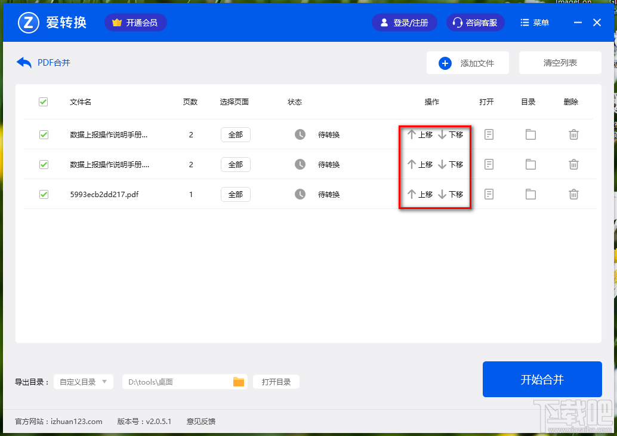Screen dimensions: 617x436
Task: Open the 菜单 menu
Action: pos(534,22)
